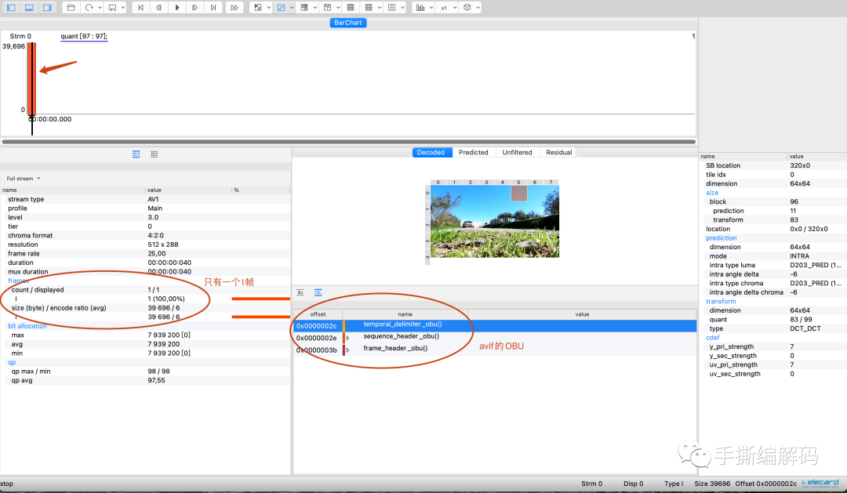Click the bar chart view icon
This screenshot has width=847, height=493.
pyautogui.click(x=420, y=7)
